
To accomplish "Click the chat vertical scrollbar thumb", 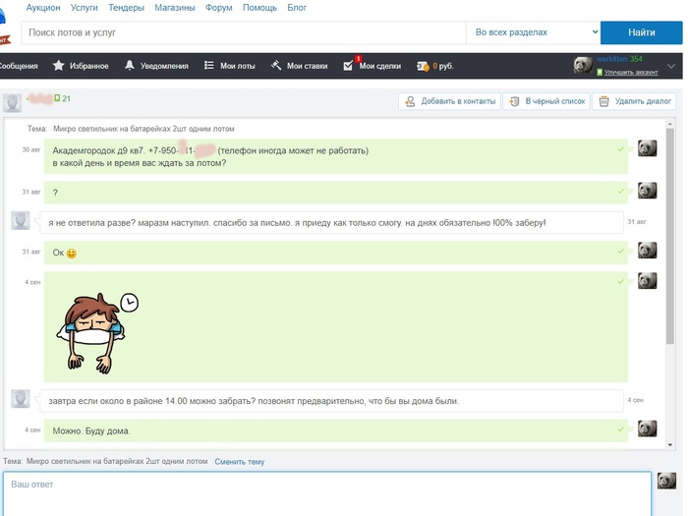I will (x=669, y=236).
